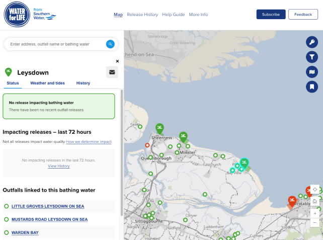Open the Little Groves Leysdown on Sea outfall
323x240 pixels.
click(x=48, y=206)
